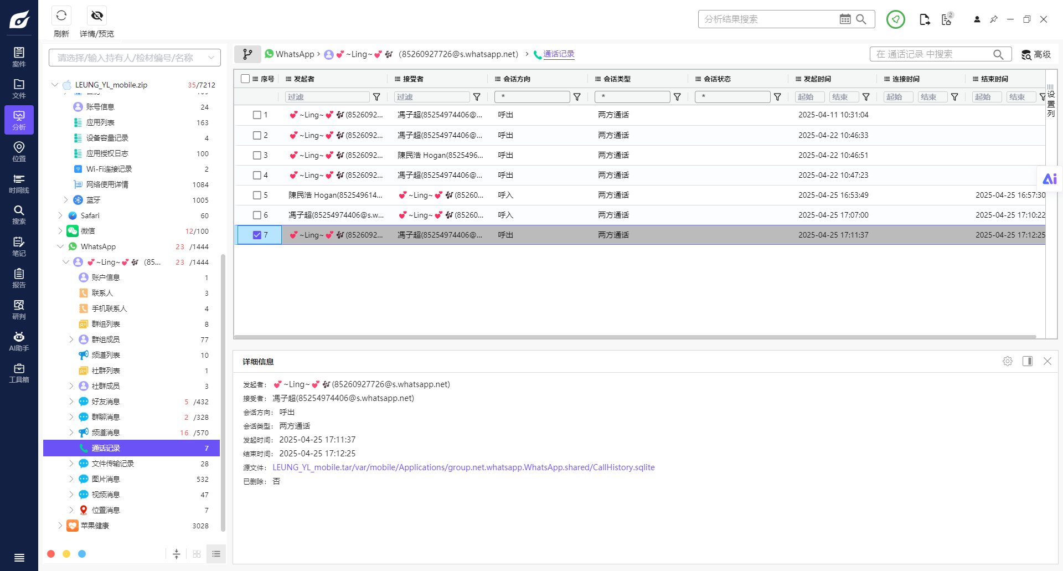
Task: Open the detail panel settings gear icon
Action: pos(1008,361)
